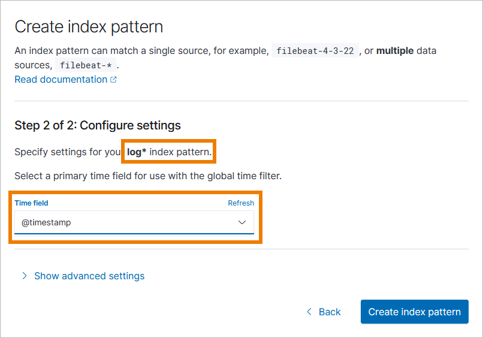Image resolution: width=483 pixels, height=338 pixels.
Task: Refresh the time field list
Action: 241,203
